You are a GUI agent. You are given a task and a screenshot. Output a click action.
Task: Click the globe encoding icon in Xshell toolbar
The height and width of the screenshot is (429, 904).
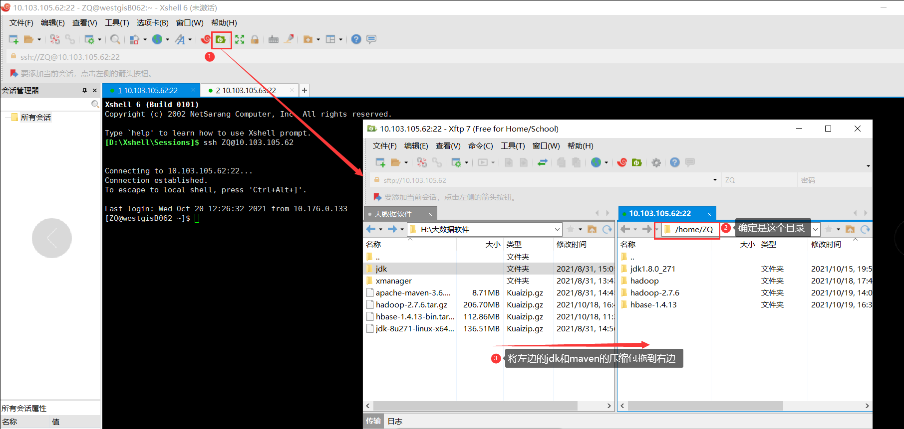(157, 39)
